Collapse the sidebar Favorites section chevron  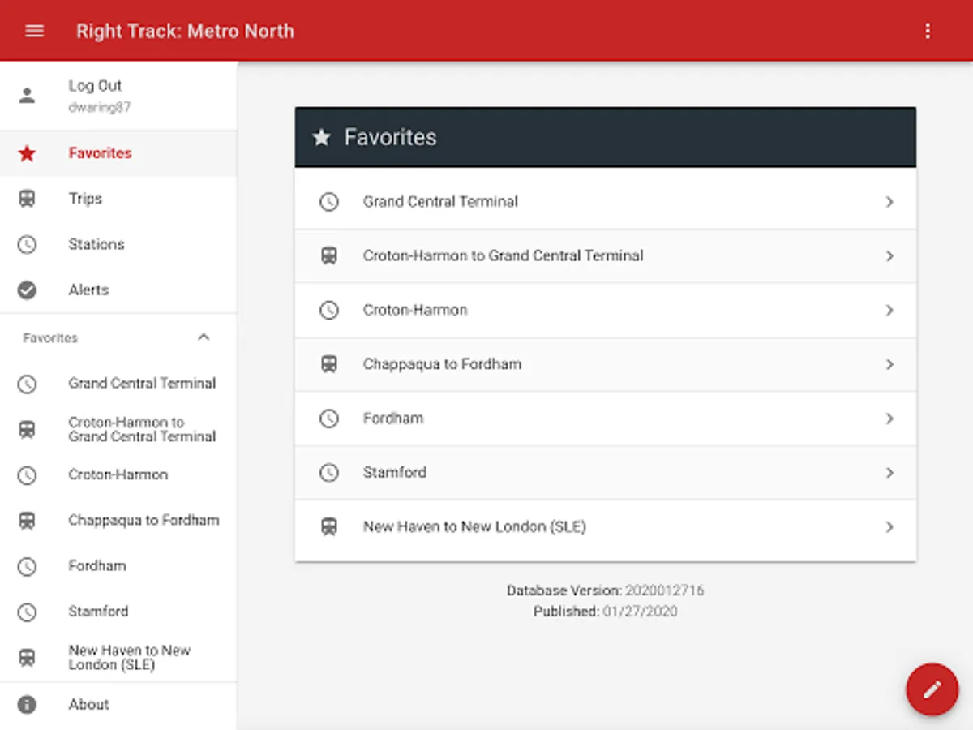coord(204,337)
